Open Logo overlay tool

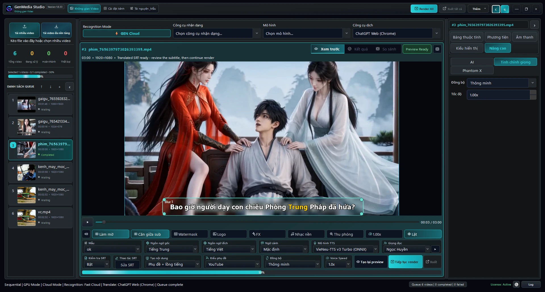click(x=228, y=234)
